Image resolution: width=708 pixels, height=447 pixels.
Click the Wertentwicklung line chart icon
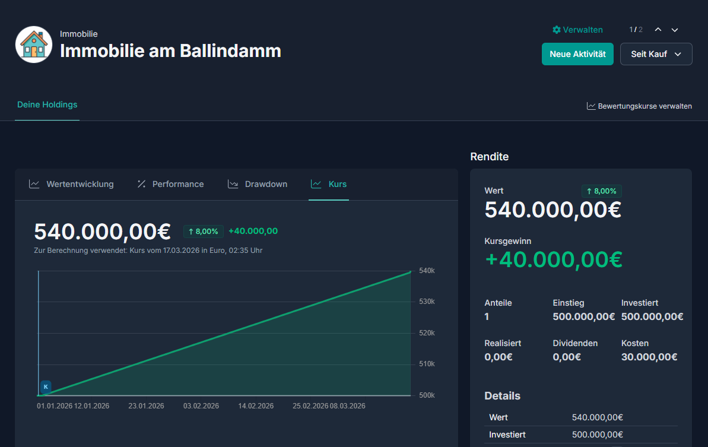(x=34, y=184)
